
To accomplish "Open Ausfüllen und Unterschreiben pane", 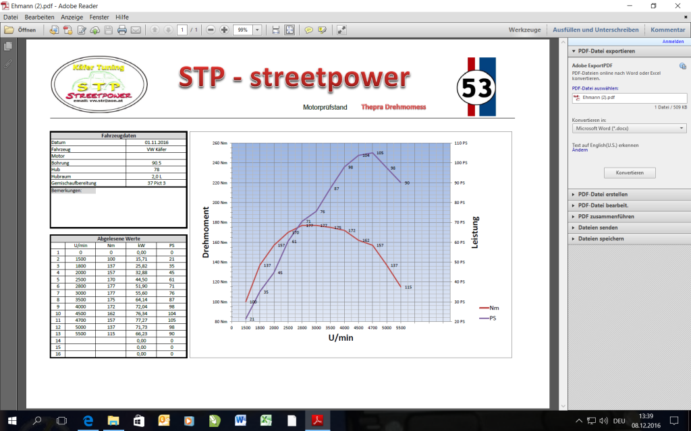I will coord(595,30).
